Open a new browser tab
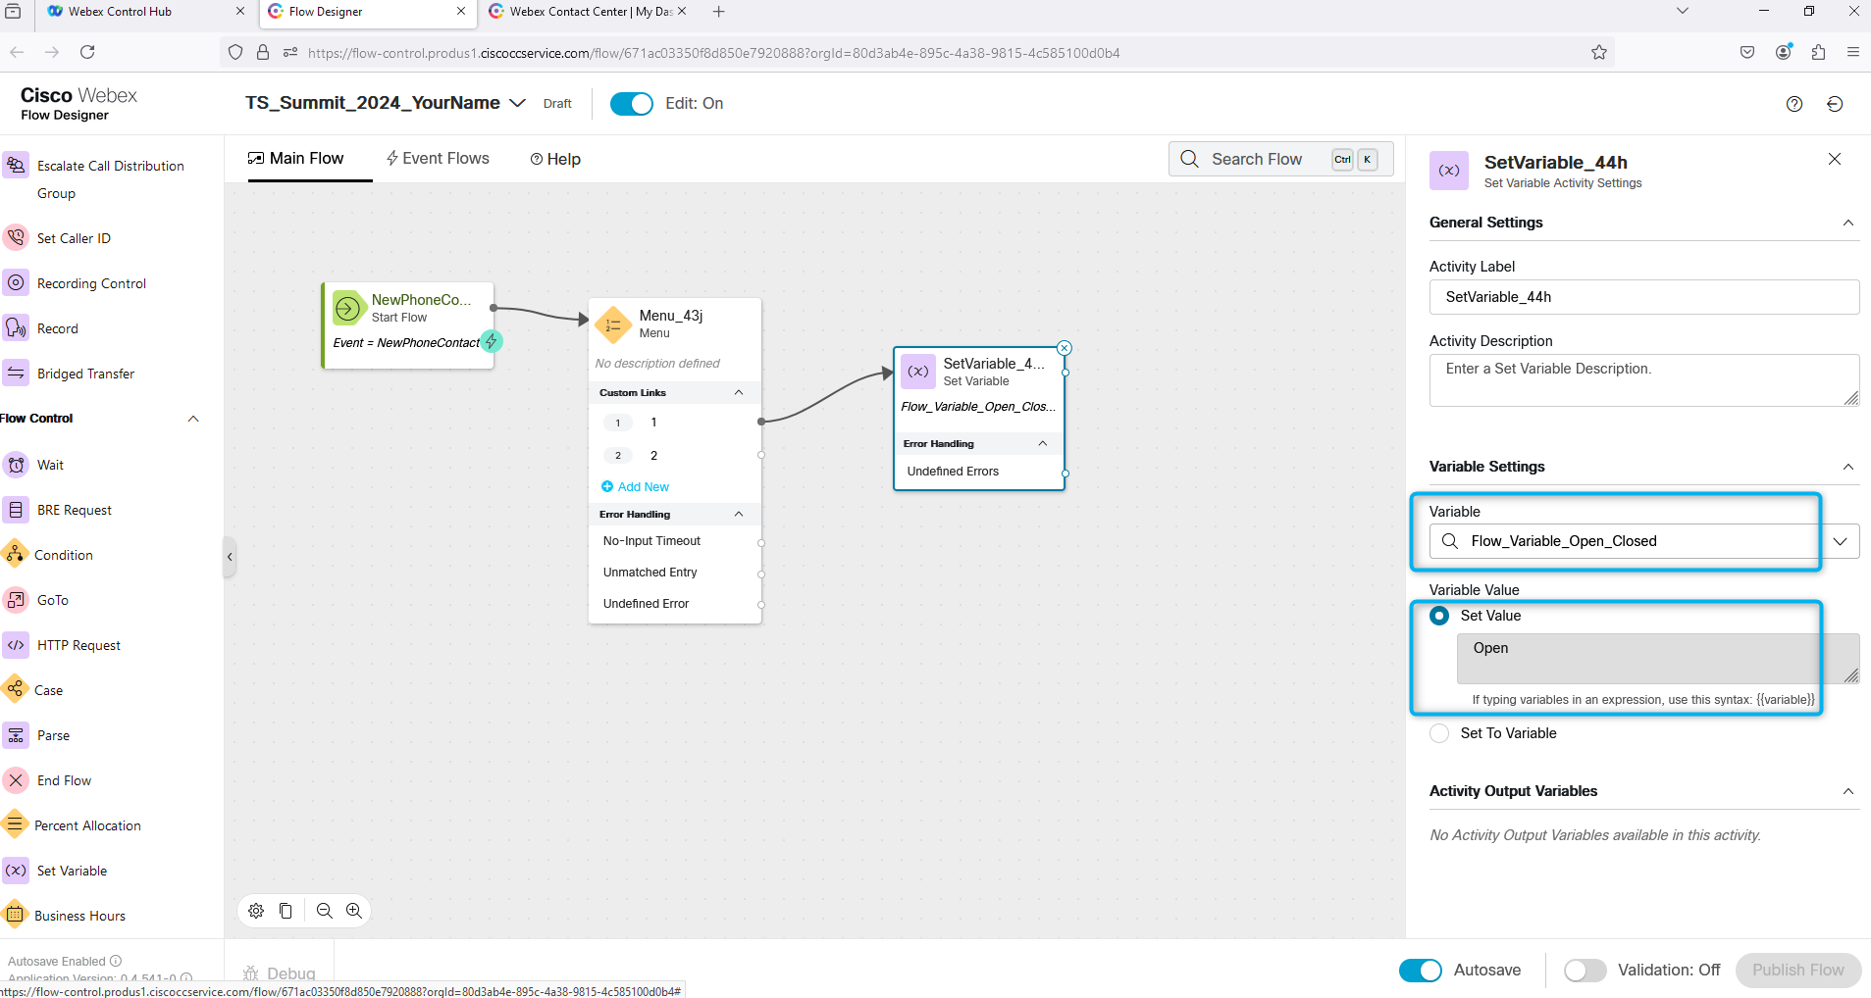Viewport: 1871px width, 998px height. (x=719, y=12)
